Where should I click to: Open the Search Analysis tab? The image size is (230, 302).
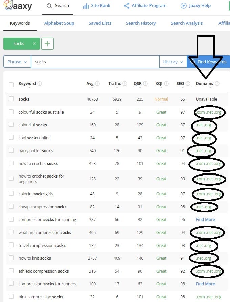coord(187,23)
